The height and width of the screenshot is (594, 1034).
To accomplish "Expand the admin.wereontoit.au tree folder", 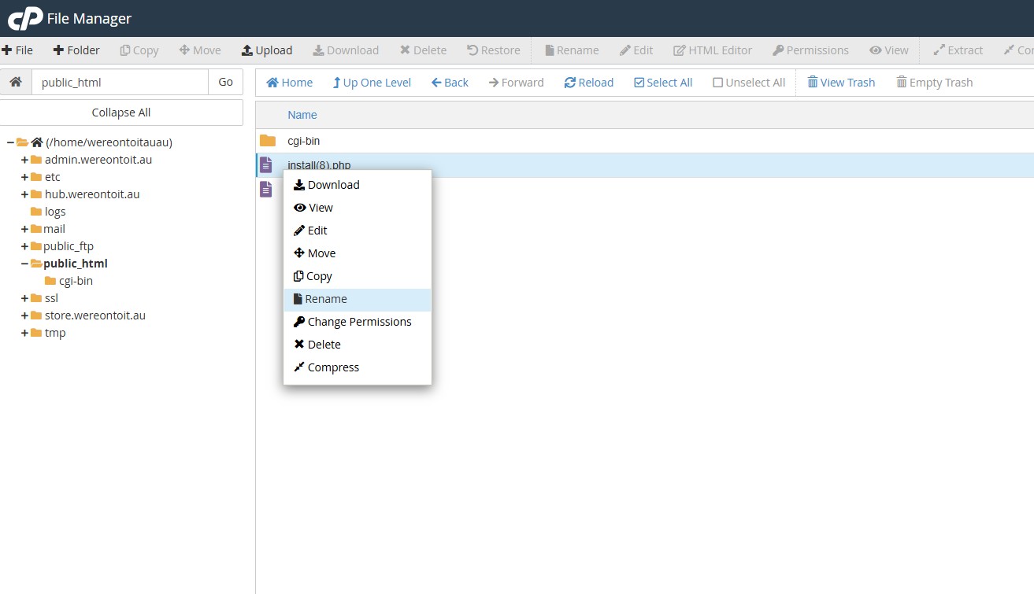I will [25, 160].
